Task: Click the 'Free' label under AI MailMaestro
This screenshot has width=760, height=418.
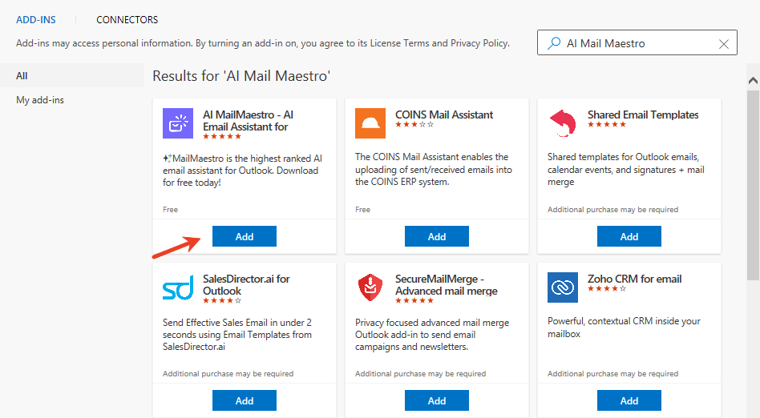Action: click(170, 210)
